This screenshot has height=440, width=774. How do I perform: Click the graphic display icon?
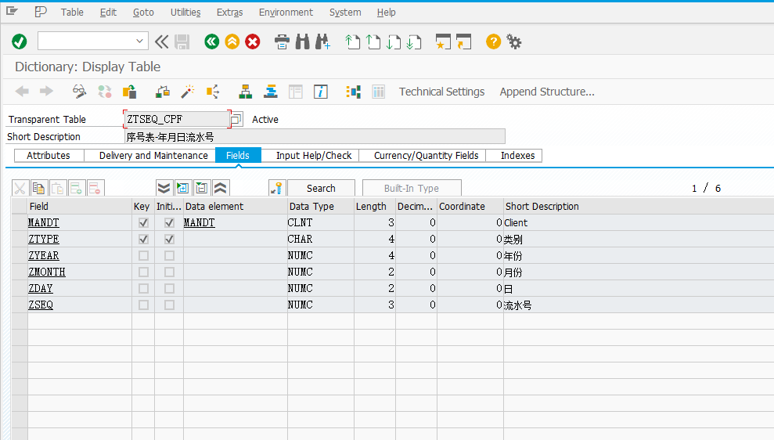click(354, 92)
